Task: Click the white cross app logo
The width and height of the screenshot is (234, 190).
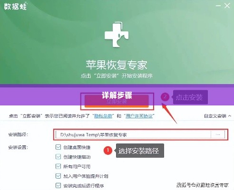Action: pos(117,35)
